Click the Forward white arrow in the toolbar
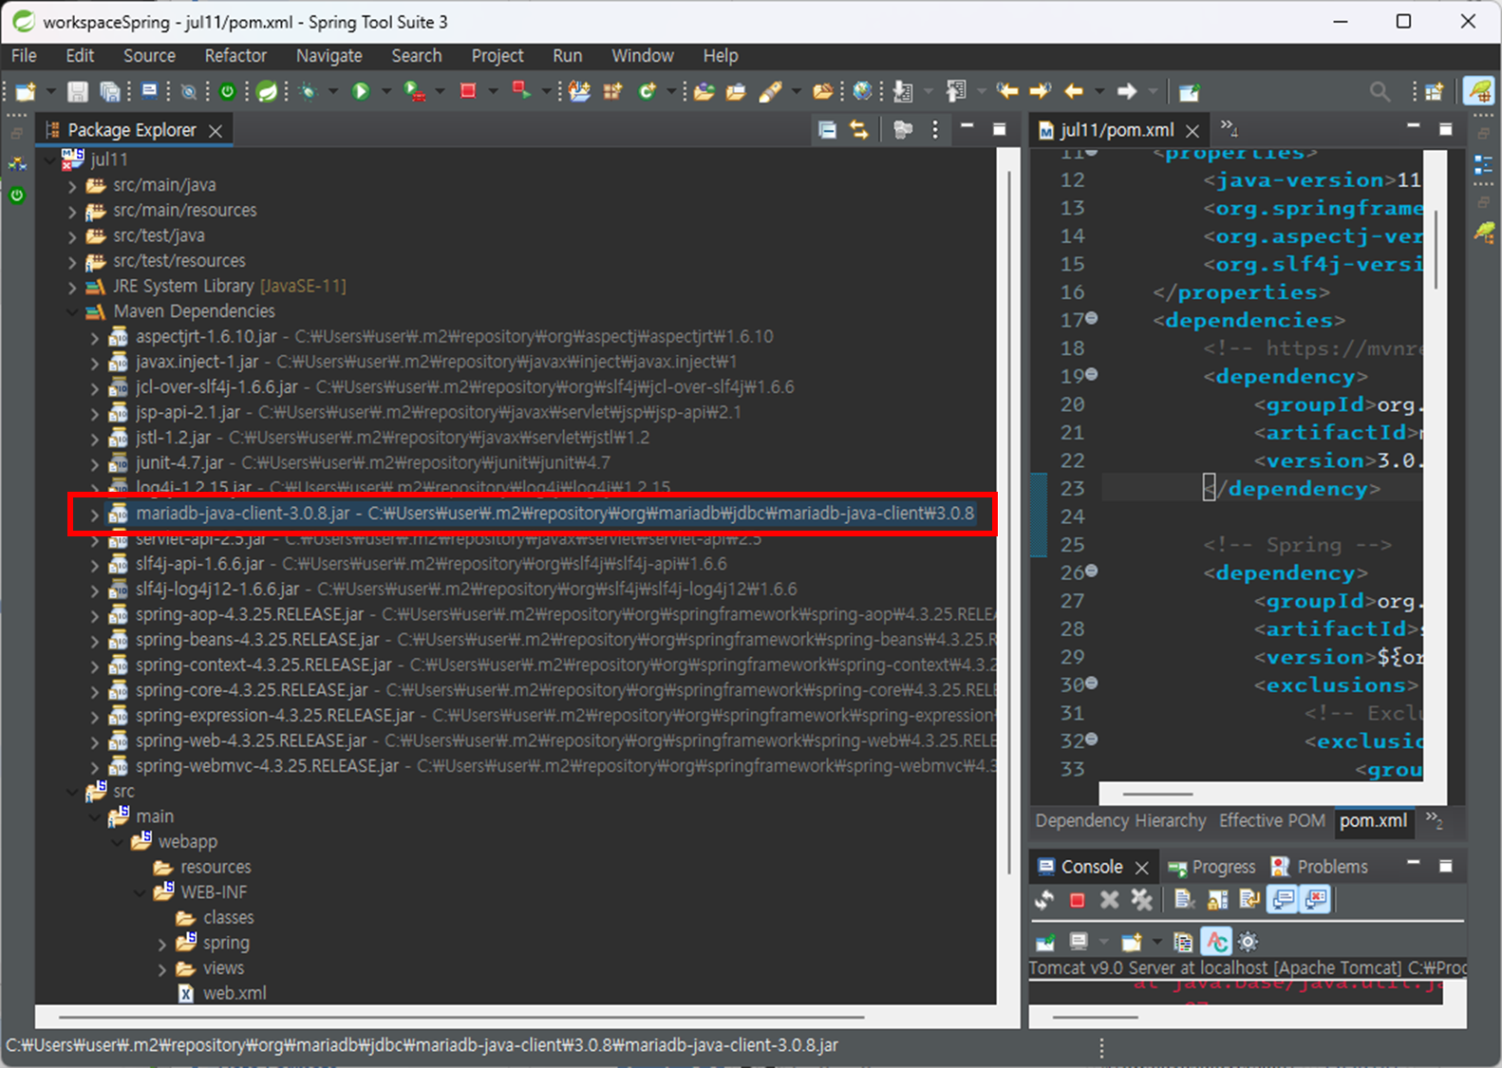The height and width of the screenshot is (1068, 1502). pos(1127,91)
